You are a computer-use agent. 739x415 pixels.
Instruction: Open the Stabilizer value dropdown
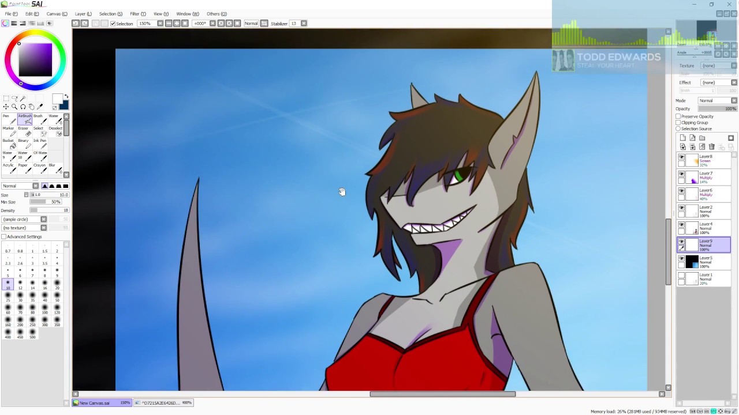coord(304,23)
